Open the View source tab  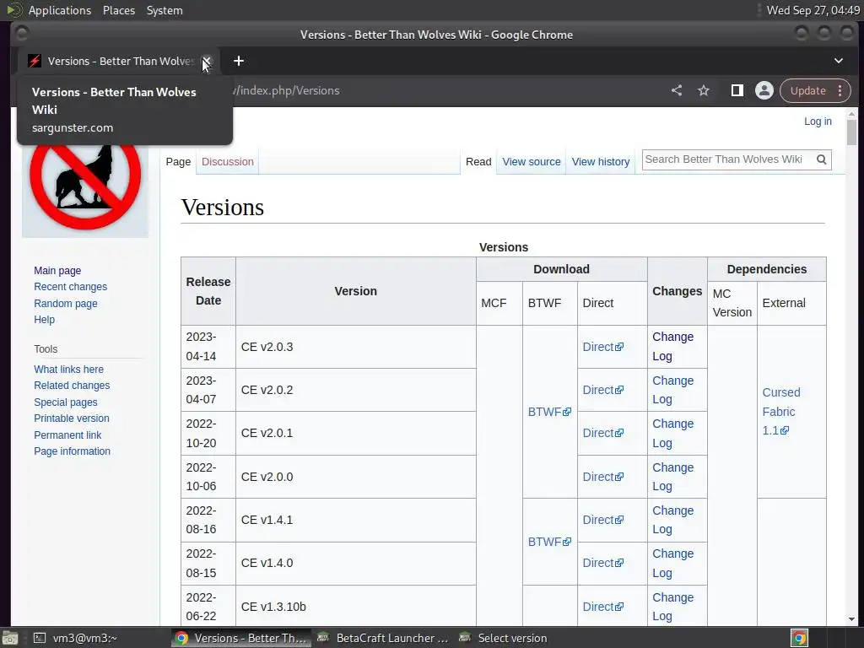tap(532, 162)
